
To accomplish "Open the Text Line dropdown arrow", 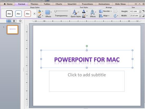I will [87, 16].
